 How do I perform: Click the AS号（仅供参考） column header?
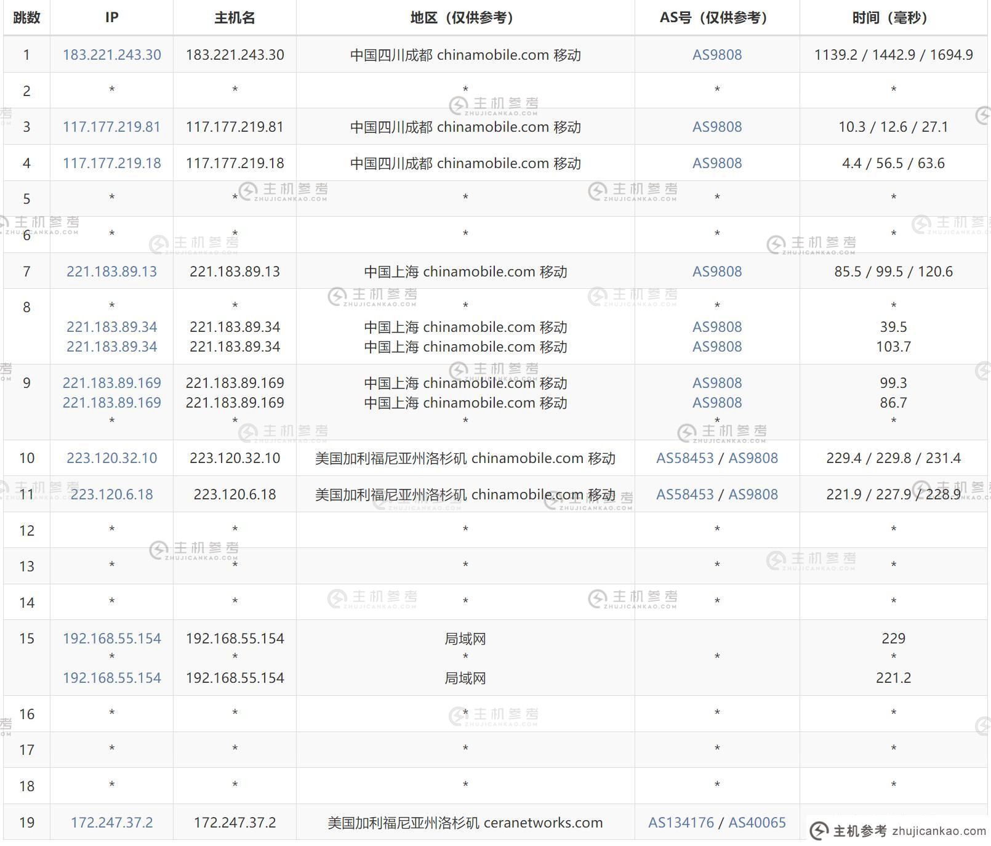(x=717, y=18)
